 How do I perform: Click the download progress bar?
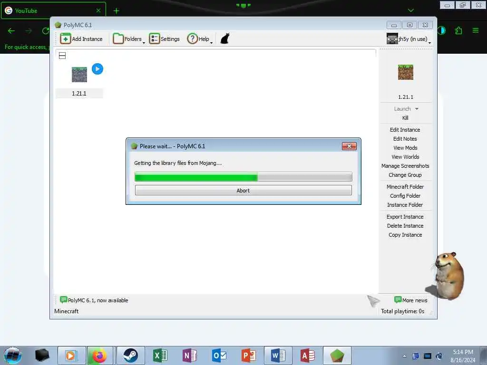coord(243,177)
